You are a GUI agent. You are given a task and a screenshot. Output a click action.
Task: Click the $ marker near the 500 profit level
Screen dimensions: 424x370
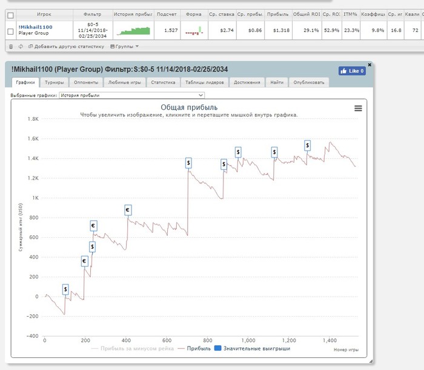[x=92, y=247]
